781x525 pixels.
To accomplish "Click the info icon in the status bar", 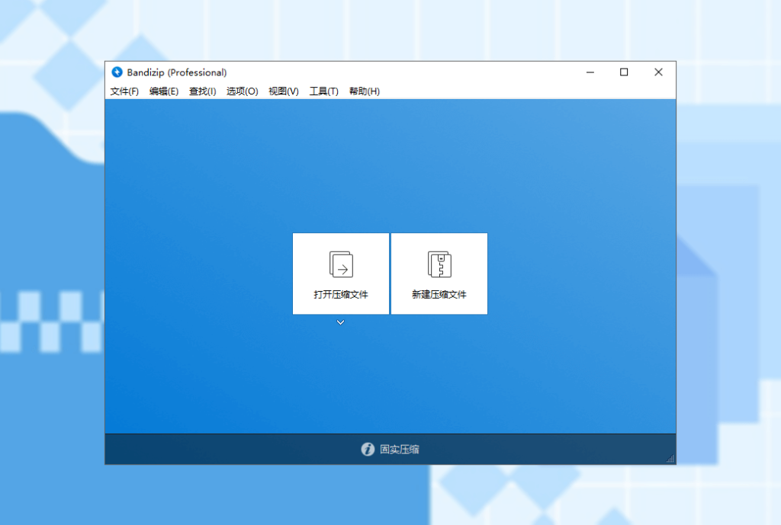I will (x=368, y=450).
